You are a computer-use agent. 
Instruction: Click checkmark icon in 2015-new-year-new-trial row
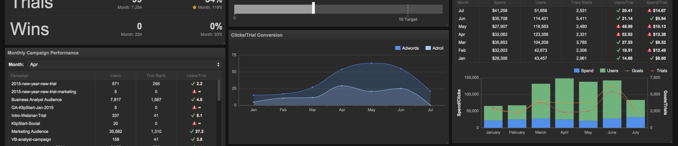[193, 84]
